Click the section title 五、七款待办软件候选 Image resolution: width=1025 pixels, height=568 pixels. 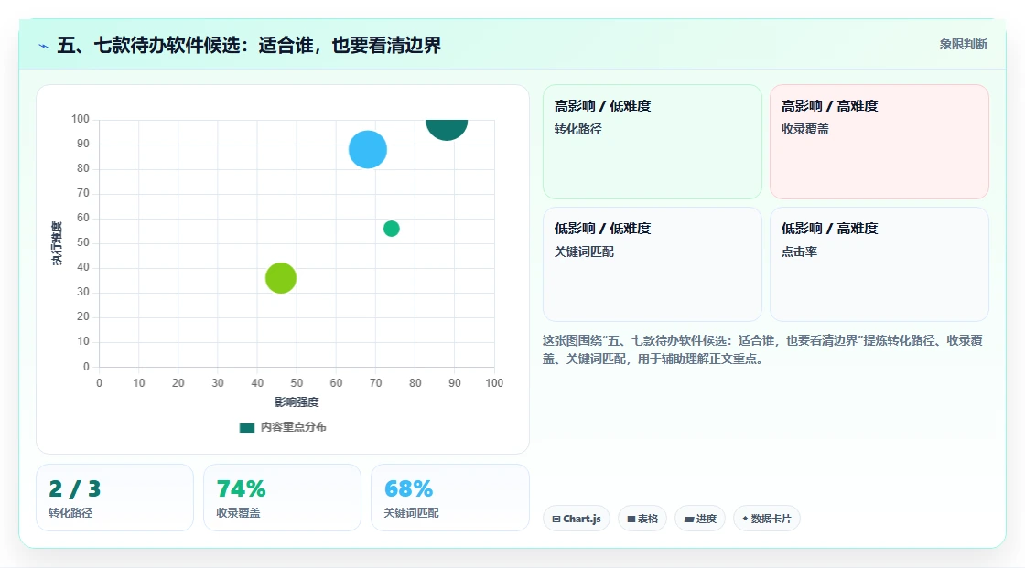tap(249, 45)
